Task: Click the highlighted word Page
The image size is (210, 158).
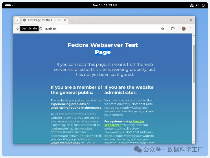Action: click(x=103, y=52)
